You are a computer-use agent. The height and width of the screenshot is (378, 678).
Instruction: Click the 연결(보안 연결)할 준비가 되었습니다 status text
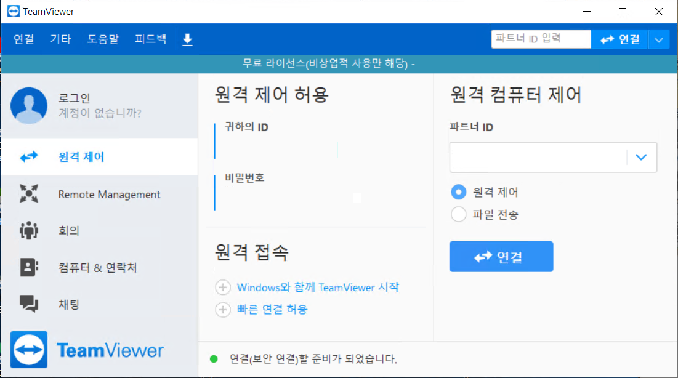click(313, 358)
